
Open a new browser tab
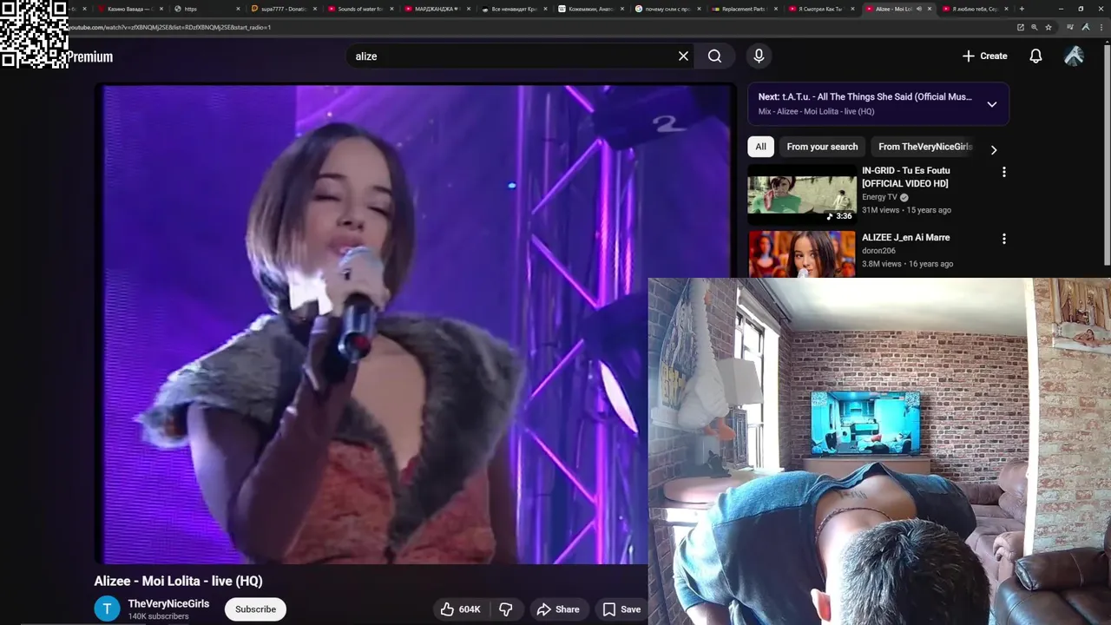[x=1022, y=9]
